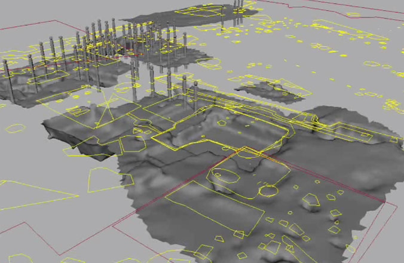Select the raised terrain plateau left of center
404x263 pixels.
(78, 129)
